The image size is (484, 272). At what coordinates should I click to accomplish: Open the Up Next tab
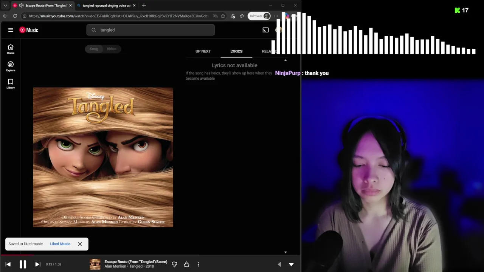(203, 51)
